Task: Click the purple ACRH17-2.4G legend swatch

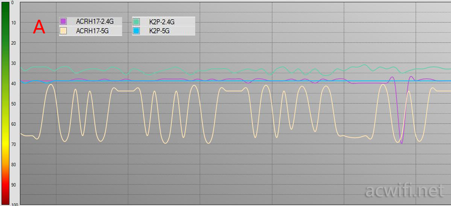Action: [63, 21]
